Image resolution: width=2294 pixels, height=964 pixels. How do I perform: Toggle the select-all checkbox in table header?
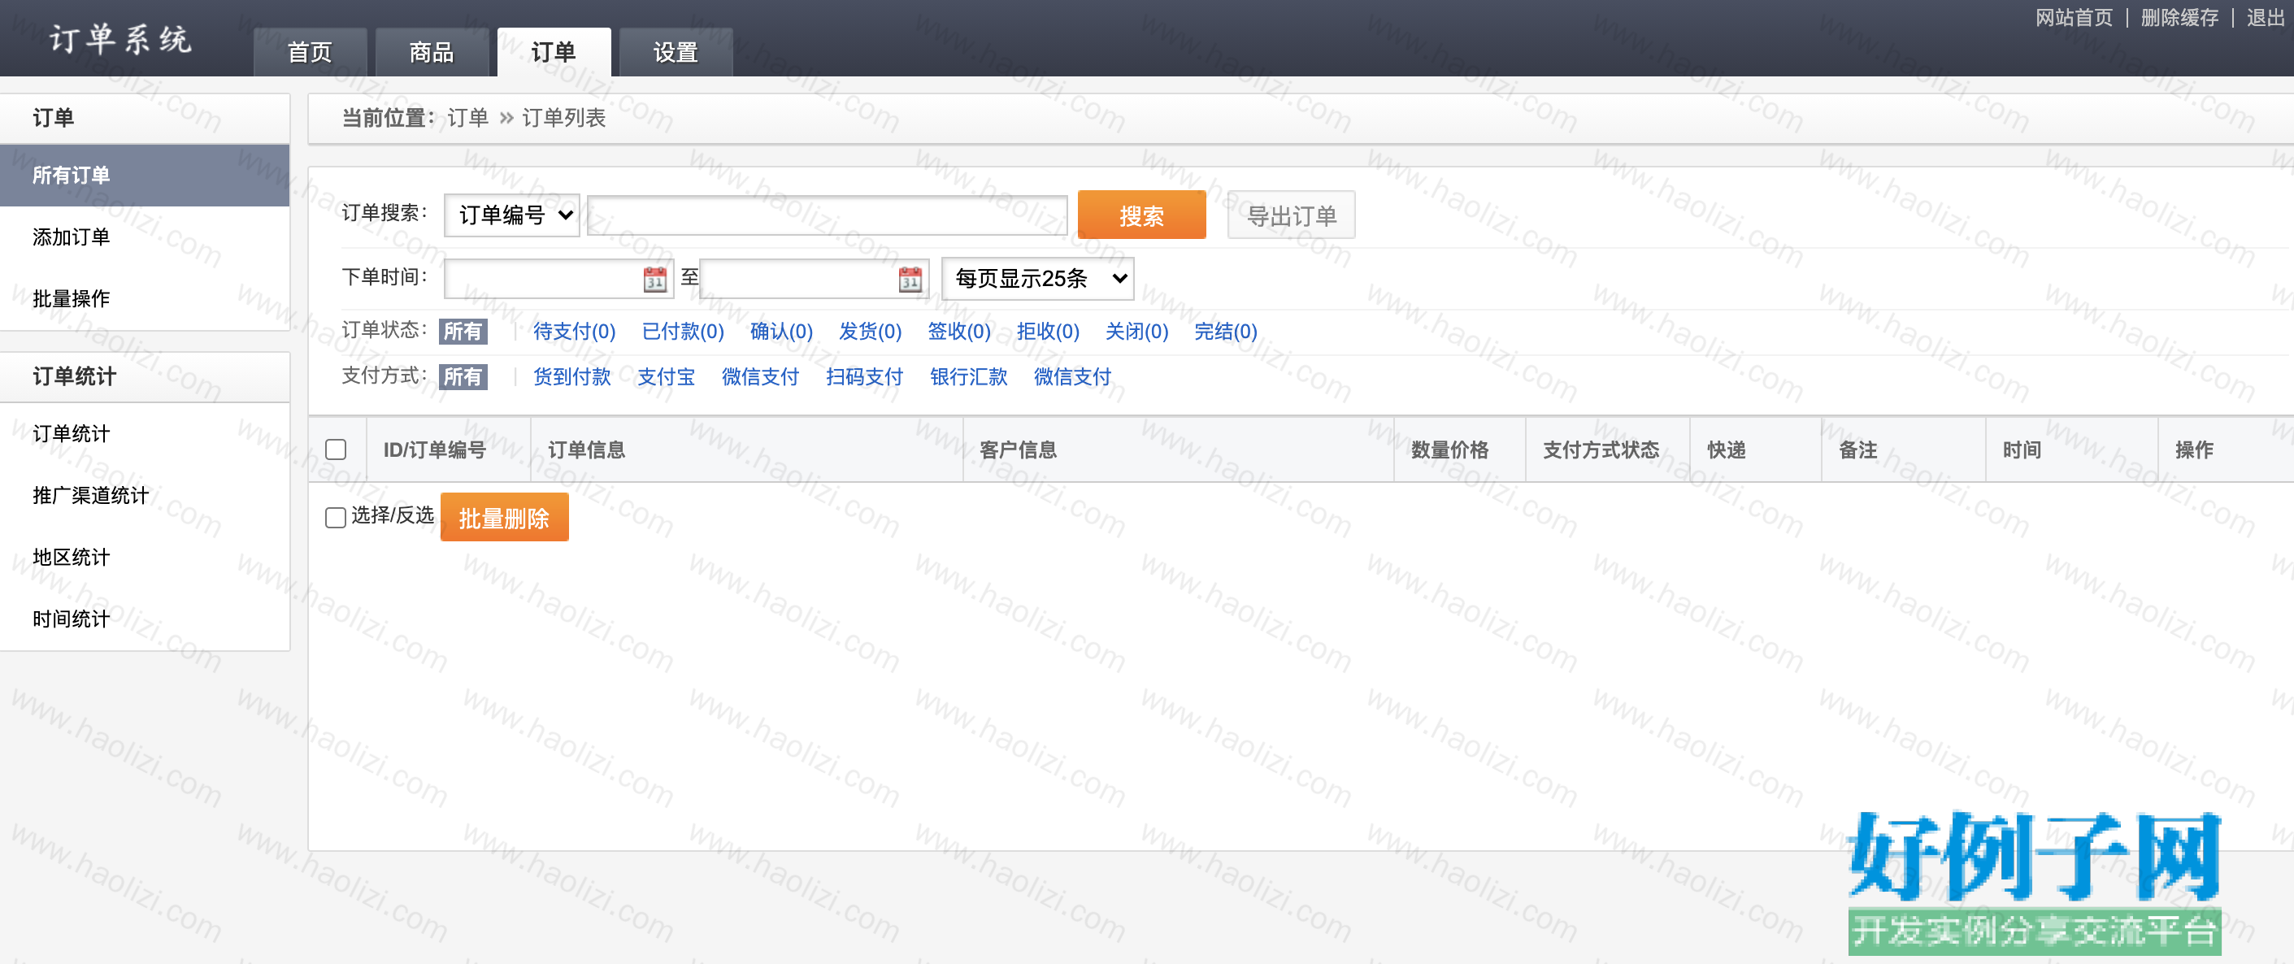point(336,449)
